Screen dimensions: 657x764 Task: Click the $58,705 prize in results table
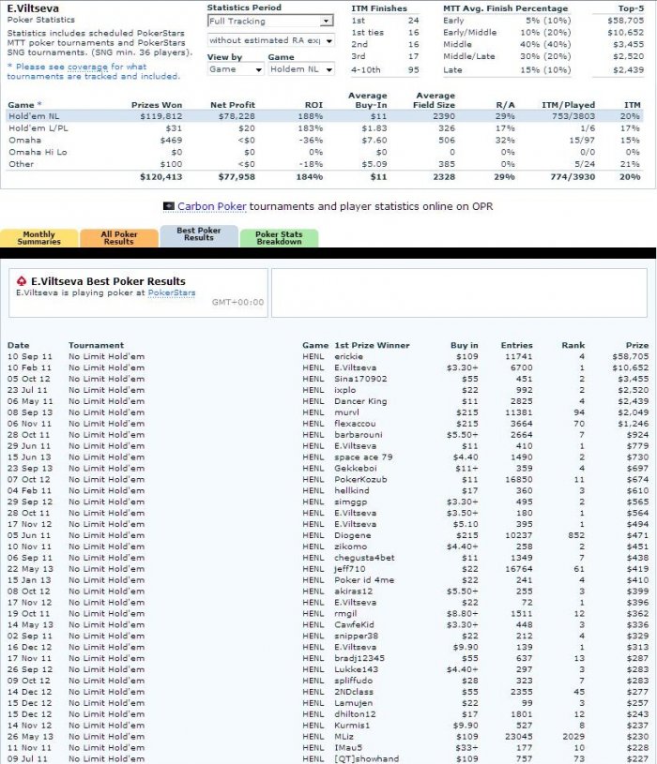(630, 356)
